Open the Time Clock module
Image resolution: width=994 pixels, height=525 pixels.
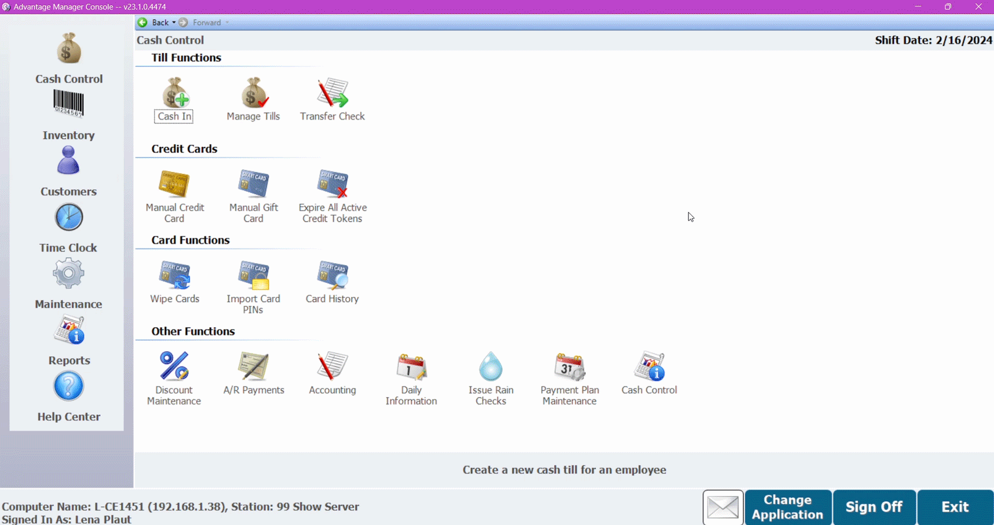[x=68, y=228]
